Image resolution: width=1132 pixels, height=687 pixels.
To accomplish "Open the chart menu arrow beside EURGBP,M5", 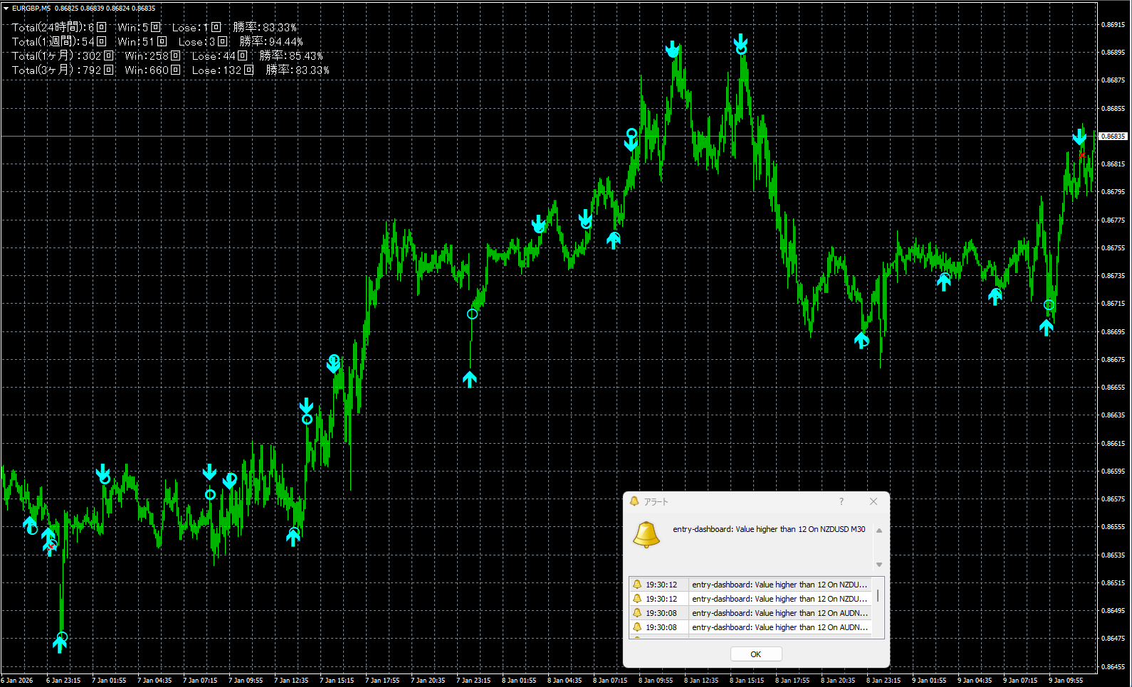I will [6, 9].
